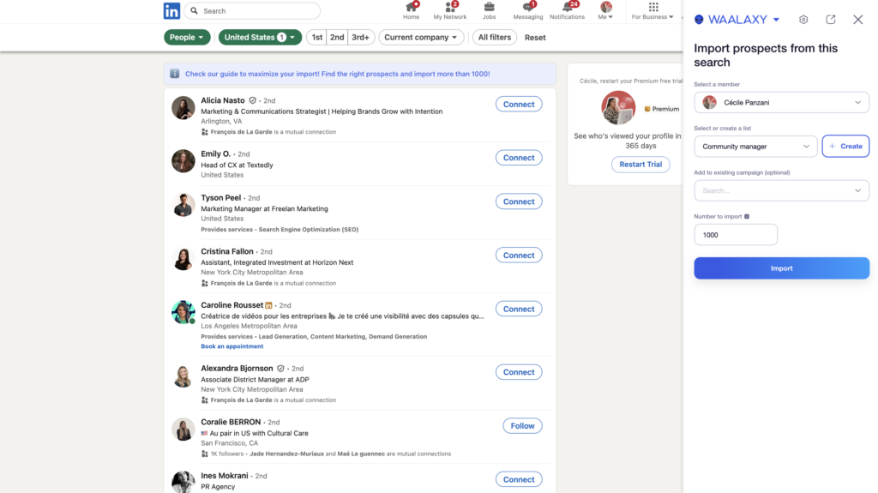Open Alexandra Bjornson's name link
878x493 pixels.
[x=237, y=368]
